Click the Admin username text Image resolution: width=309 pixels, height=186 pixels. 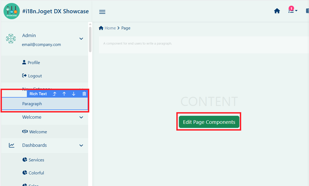click(x=29, y=35)
